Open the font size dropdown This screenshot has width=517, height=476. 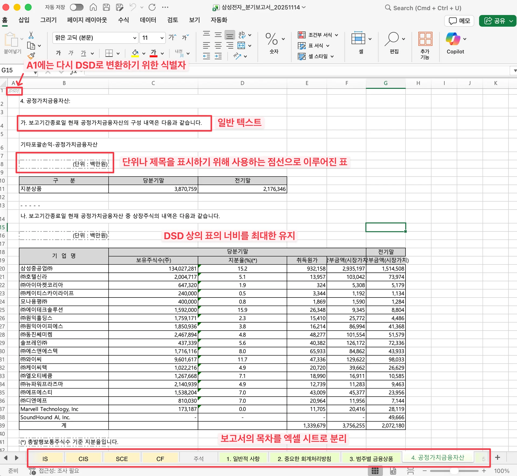click(162, 38)
